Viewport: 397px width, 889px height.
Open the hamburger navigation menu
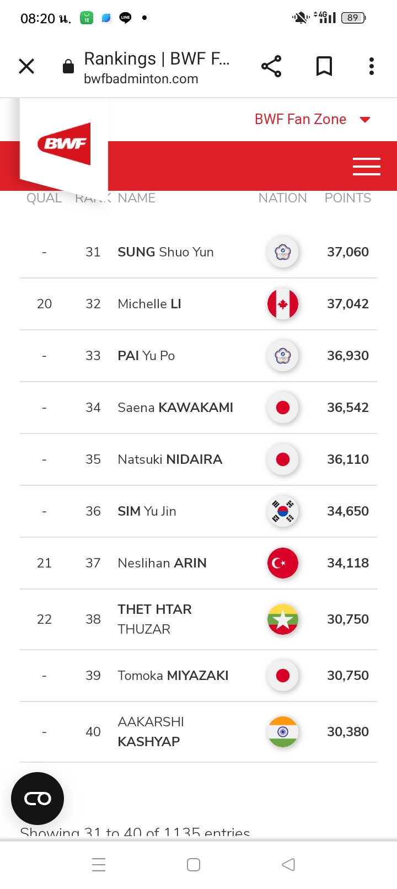[367, 166]
